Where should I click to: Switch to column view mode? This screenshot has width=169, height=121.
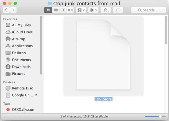click(63, 10)
